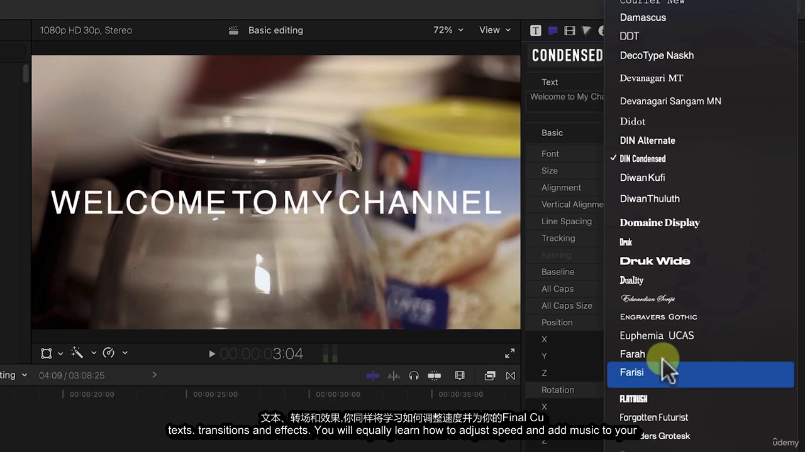Click the CONDENSED style preset preview
The height and width of the screenshot is (452, 805).
[x=567, y=55]
